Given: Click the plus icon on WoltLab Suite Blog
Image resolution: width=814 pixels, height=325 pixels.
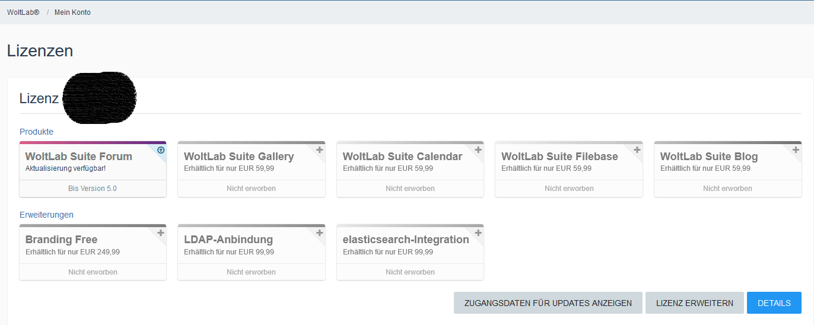Looking at the screenshot, I should pyautogui.click(x=796, y=150).
